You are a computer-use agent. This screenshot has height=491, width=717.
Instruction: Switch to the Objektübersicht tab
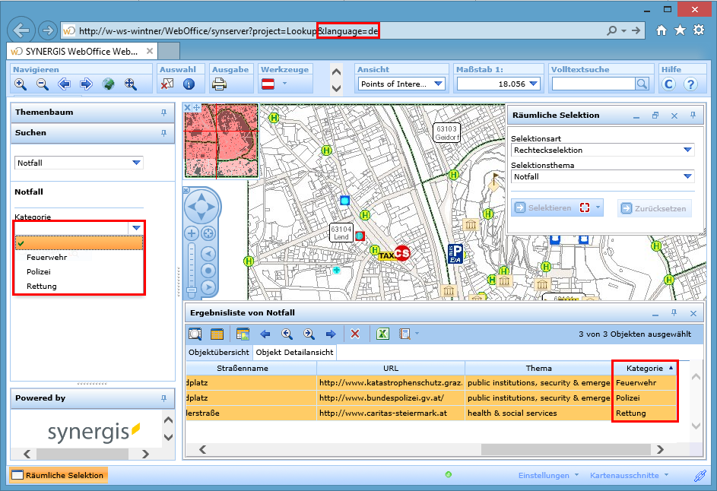pos(219,353)
